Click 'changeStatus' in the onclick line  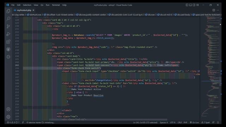point(104,80)
